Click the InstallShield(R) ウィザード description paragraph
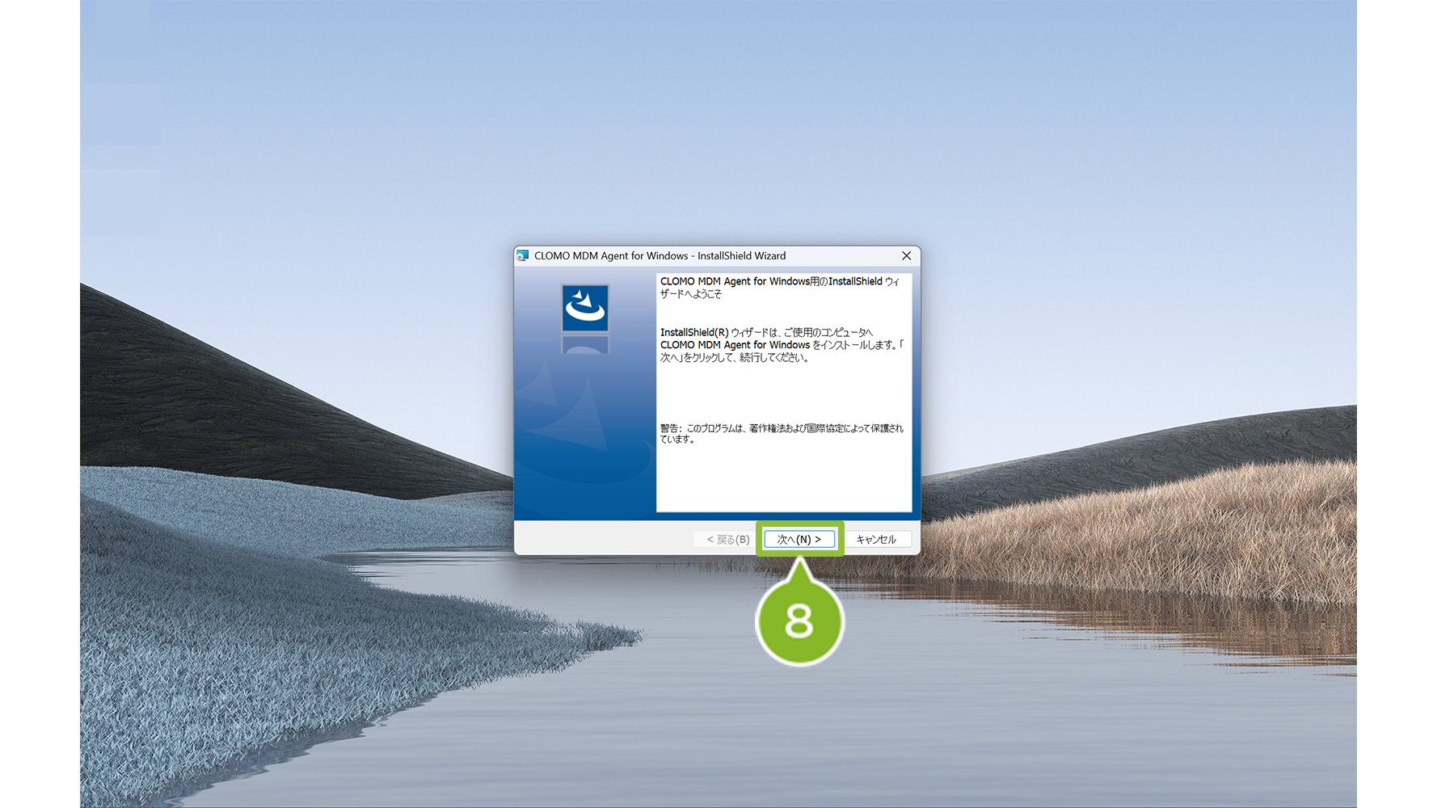 782,345
